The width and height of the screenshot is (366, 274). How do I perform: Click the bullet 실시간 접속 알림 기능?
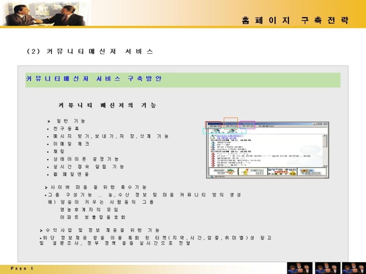[86, 167]
